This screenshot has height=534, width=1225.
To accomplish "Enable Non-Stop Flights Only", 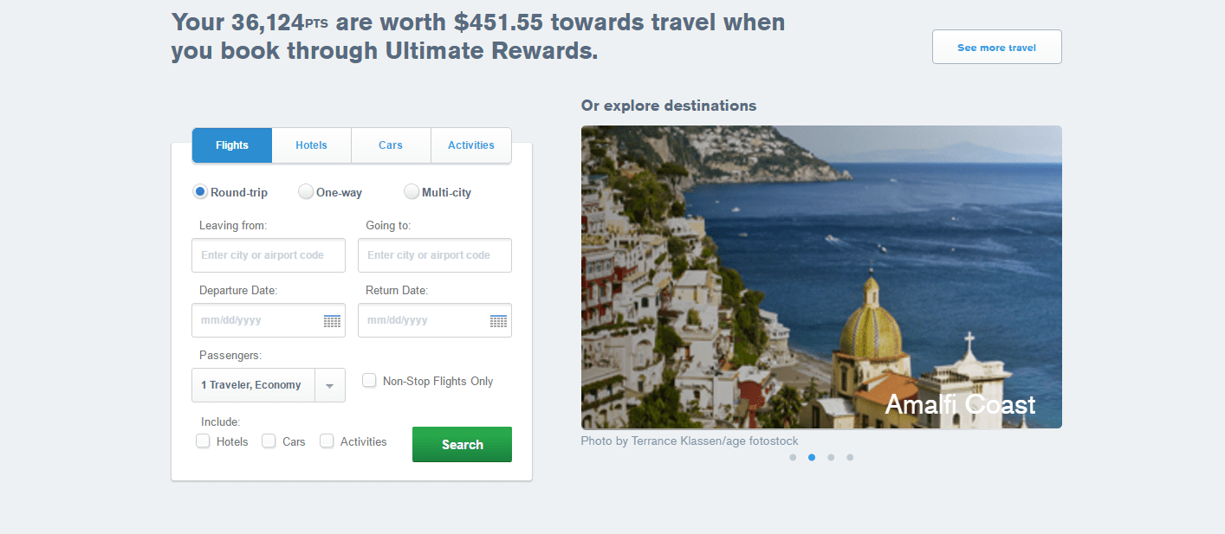I will [x=369, y=380].
